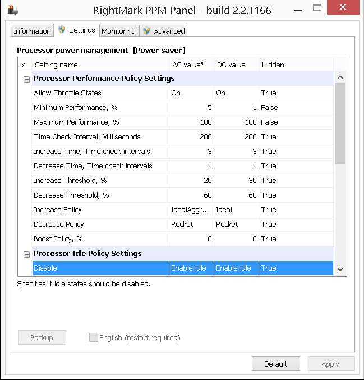This screenshot has height=380, width=364.
Task: Click DC value 30 for Increase Threshold
Action: (236, 181)
